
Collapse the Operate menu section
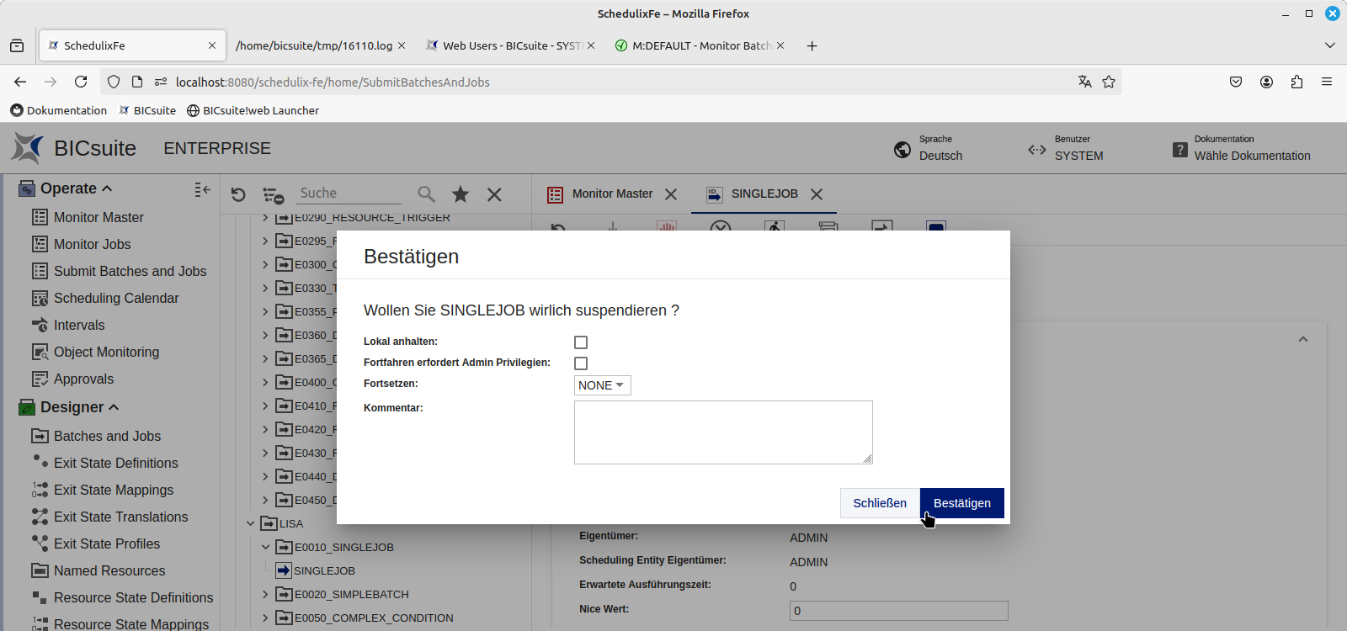[x=107, y=188]
